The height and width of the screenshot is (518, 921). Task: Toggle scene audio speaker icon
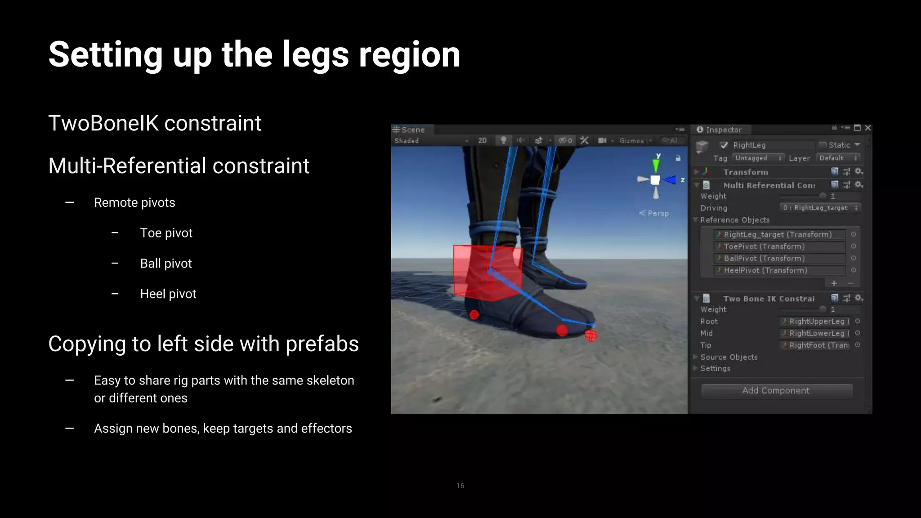521,140
